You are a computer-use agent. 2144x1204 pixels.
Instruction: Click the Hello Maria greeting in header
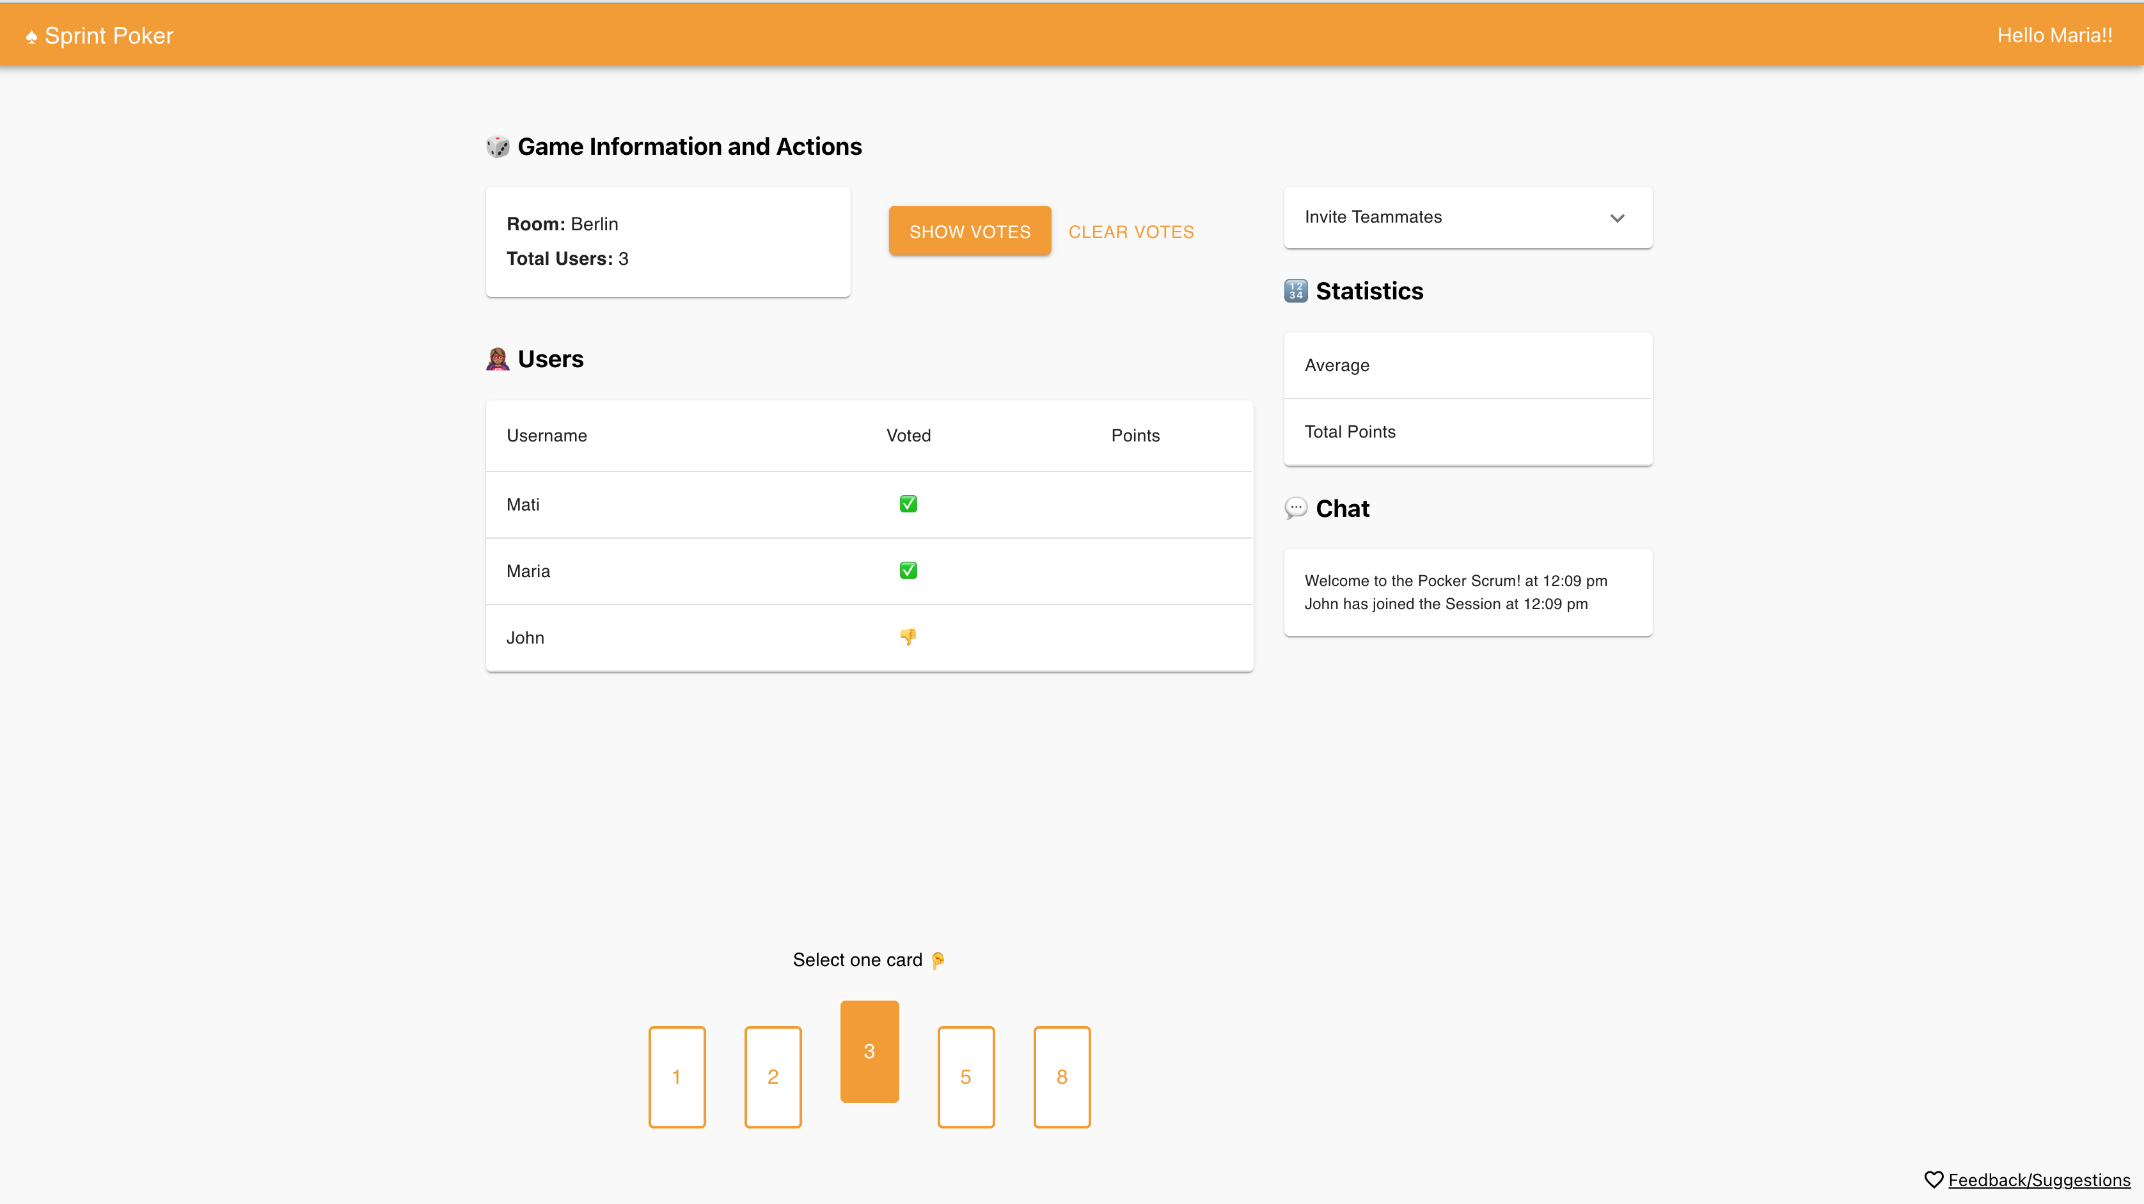coord(2054,36)
